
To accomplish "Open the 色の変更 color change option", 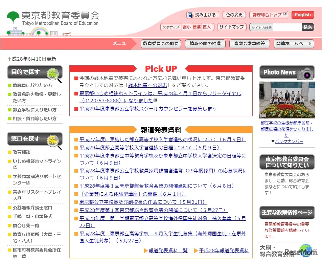I will click(234, 15).
